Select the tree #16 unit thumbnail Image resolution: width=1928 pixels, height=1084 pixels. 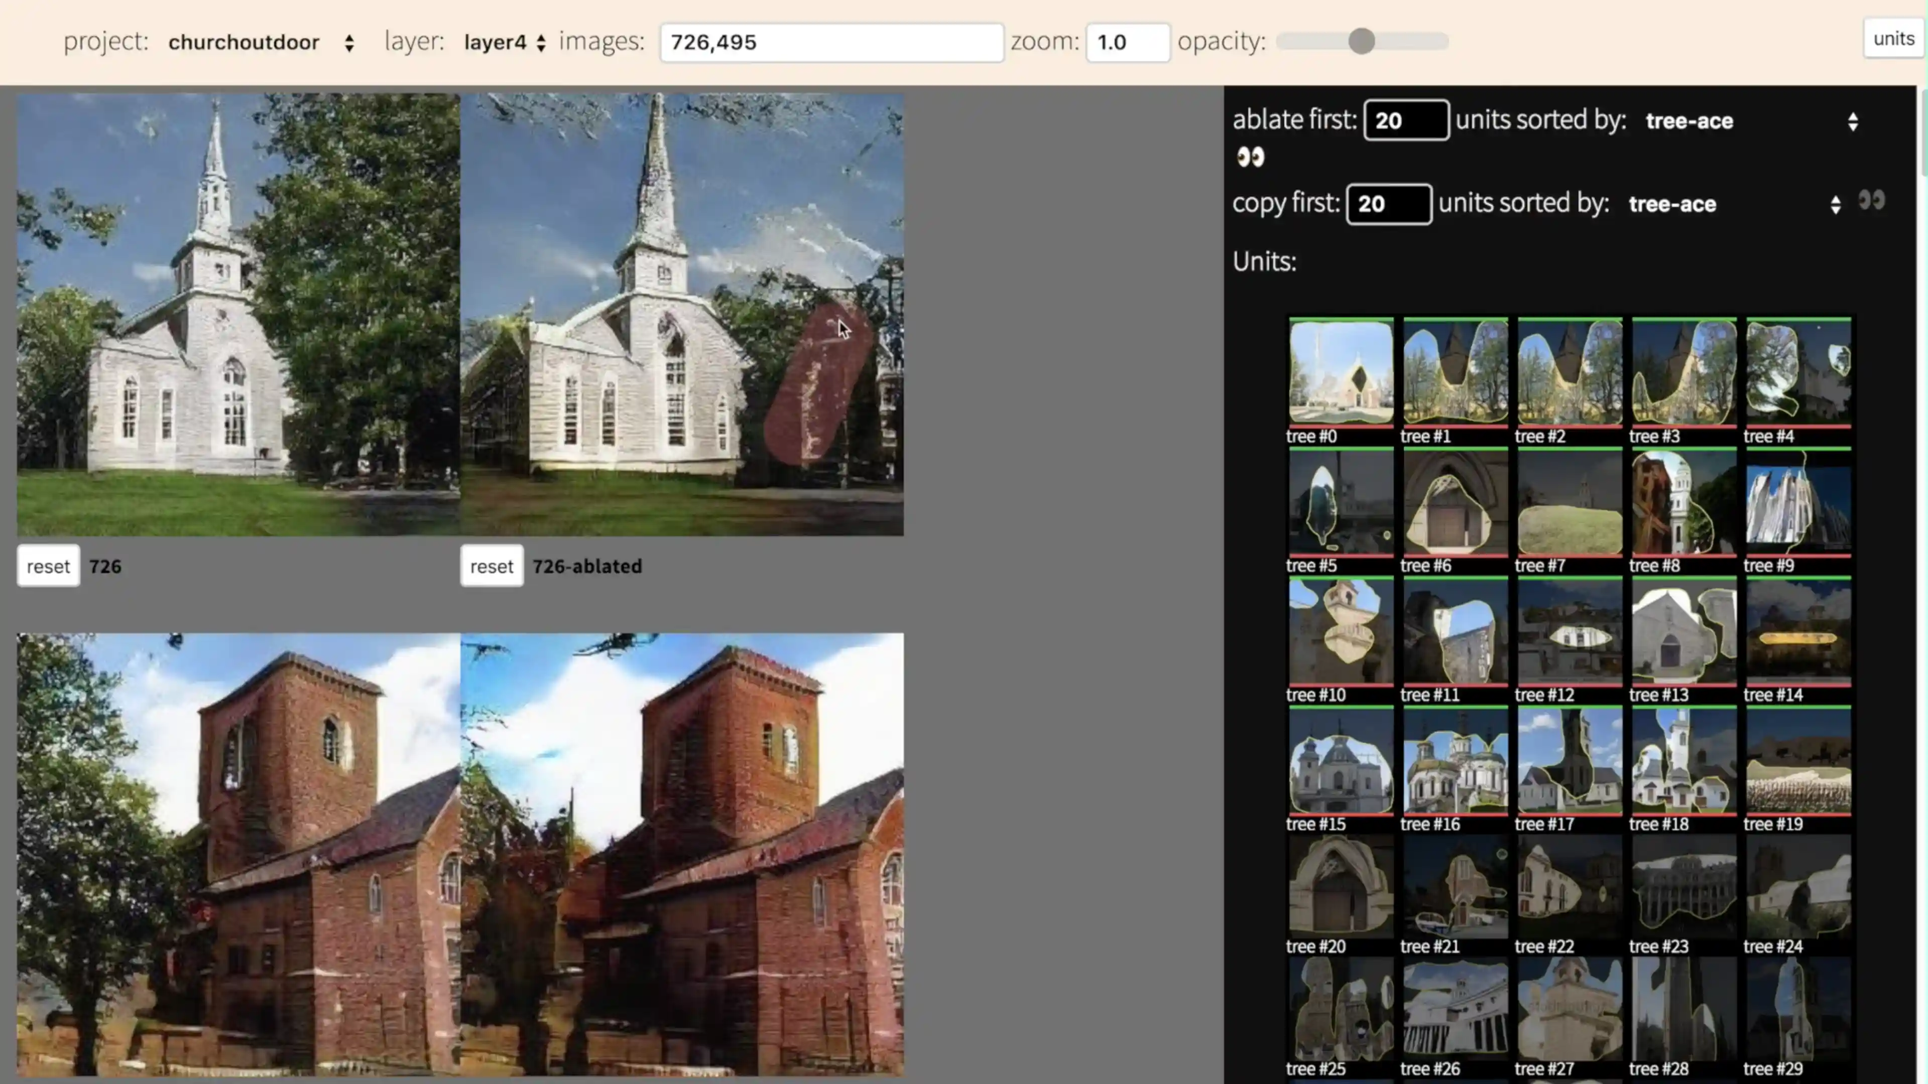pos(1455,761)
